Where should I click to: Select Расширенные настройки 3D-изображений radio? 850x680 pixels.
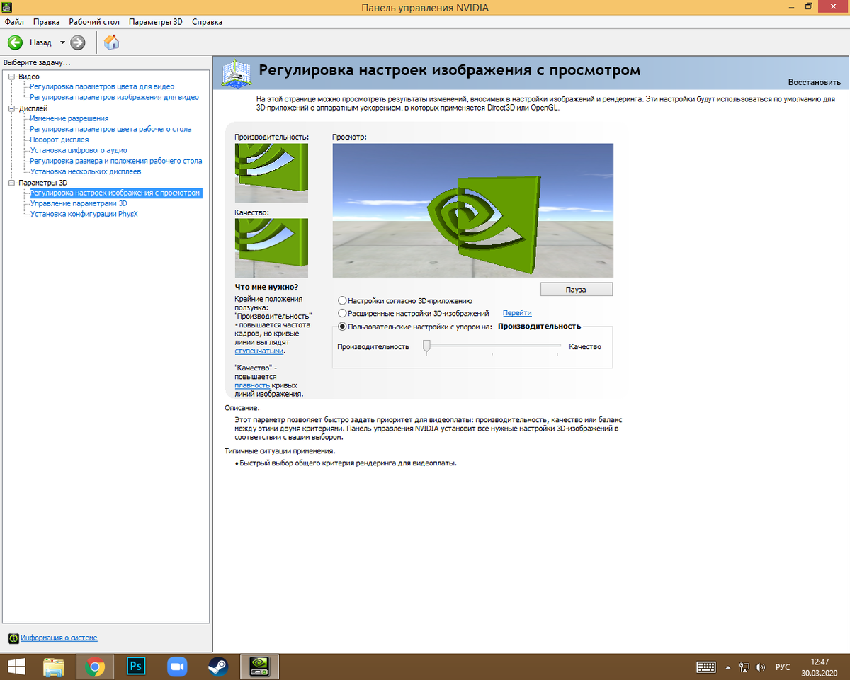(343, 313)
